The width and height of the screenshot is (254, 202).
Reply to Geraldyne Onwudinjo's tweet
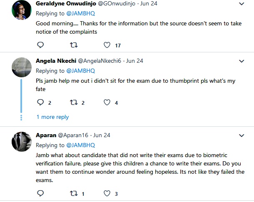click(40, 45)
